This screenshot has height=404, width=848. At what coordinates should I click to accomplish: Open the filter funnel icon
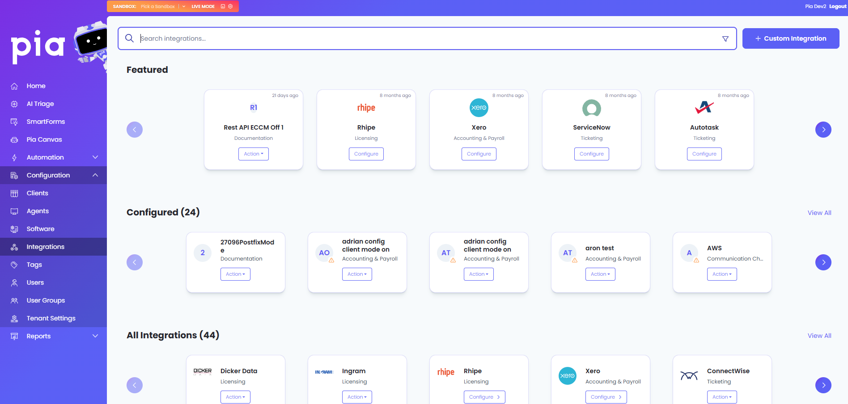click(725, 39)
